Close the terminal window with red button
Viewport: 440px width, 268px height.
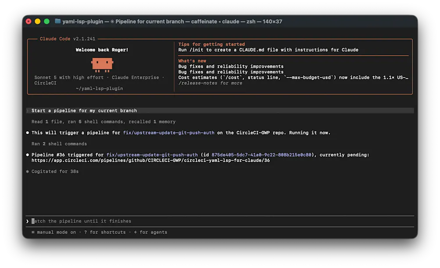point(29,21)
